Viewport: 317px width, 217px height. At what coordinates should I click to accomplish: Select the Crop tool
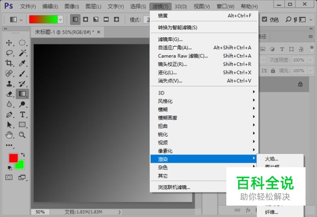coord(9,63)
